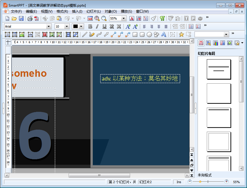Select the Rounded rectangle shape tool
Image resolution: width=247 pixels, height=188 pixels.
pyautogui.click(x=142, y=34)
